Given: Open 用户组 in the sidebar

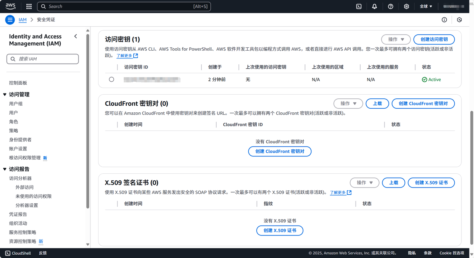Looking at the screenshot, I should pyautogui.click(x=16, y=103).
